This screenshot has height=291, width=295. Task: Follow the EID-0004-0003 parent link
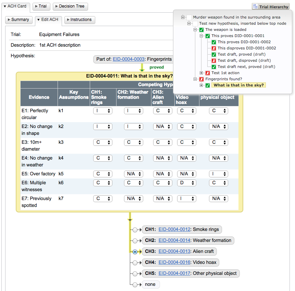tap(128, 59)
